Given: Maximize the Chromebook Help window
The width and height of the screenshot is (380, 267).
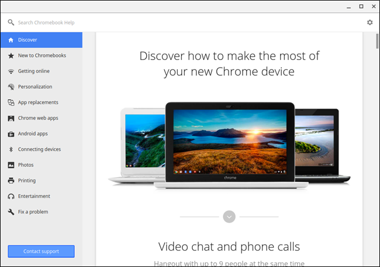Looking at the screenshot, I should click(x=361, y=6).
